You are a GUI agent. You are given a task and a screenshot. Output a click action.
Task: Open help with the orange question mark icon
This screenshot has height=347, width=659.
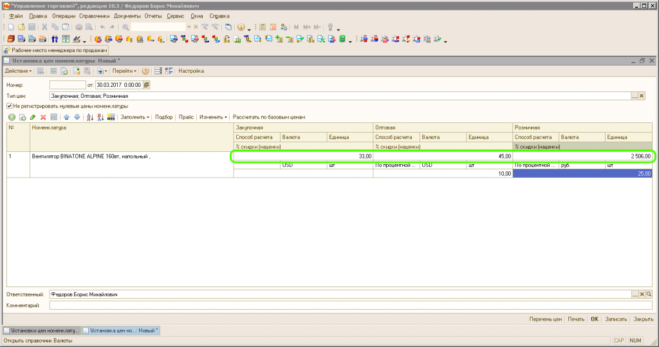pos(145,71)
